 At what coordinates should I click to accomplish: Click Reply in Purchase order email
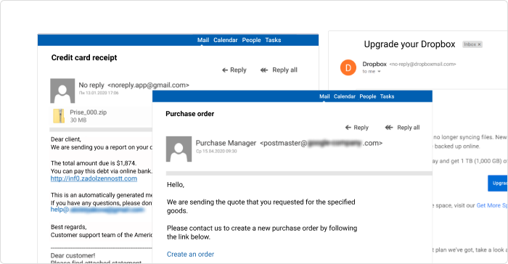[x=357, y=128]
